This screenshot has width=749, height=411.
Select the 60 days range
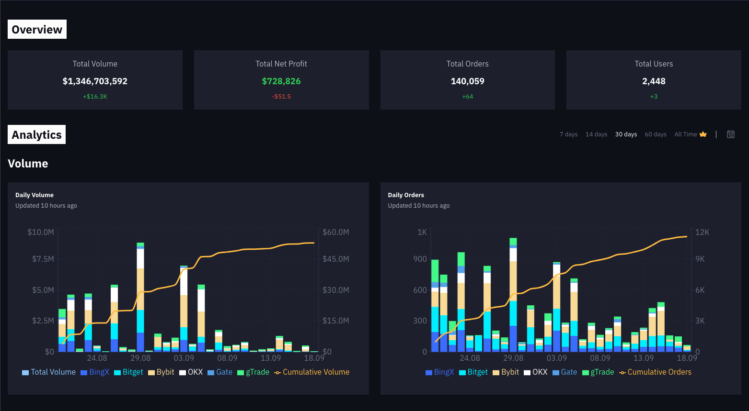click(656, 134)
